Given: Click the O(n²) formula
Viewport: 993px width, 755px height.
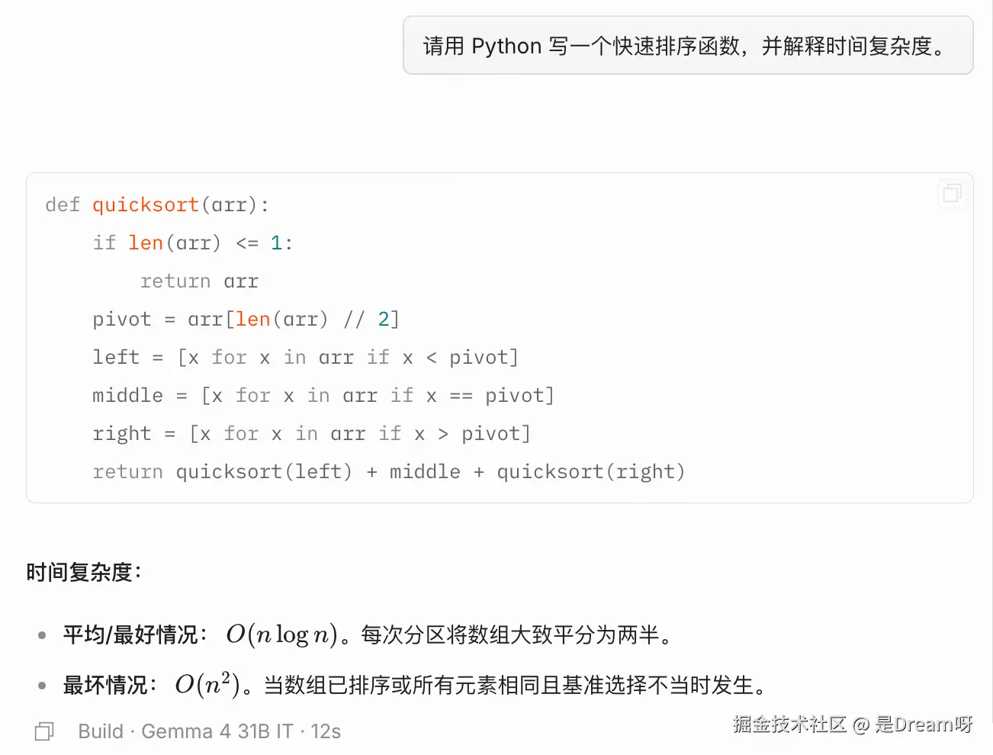Looking at the screenshot, I should 207,684.
